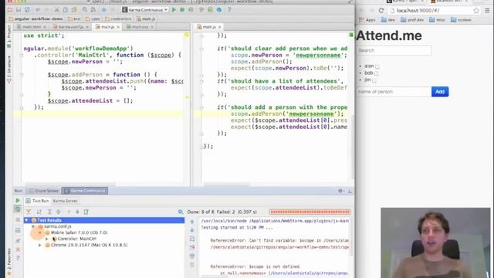Bookmark the page with the star icon

click(x=476, y=10)
